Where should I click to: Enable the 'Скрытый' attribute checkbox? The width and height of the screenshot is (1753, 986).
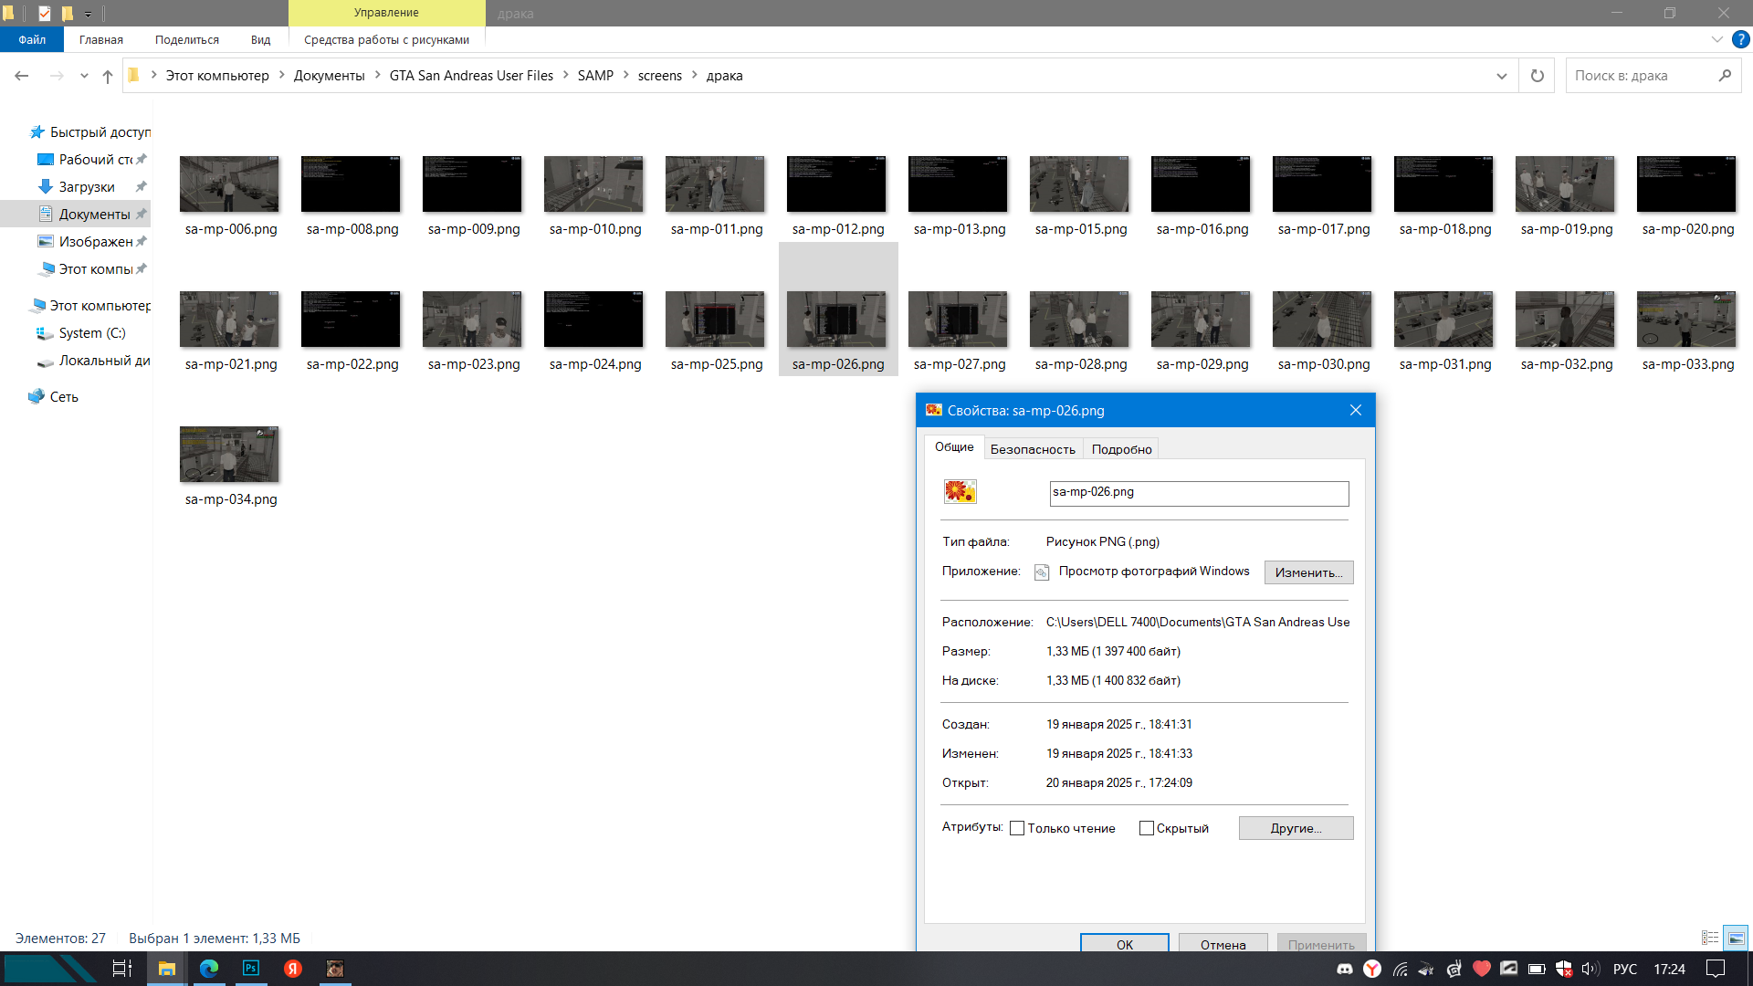[x=1147, y=828]
